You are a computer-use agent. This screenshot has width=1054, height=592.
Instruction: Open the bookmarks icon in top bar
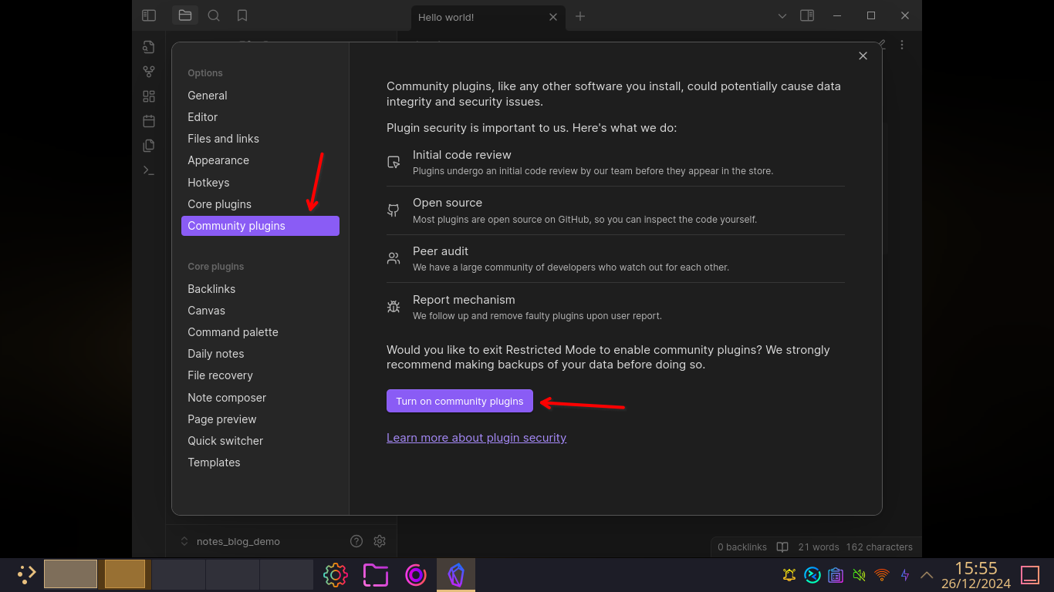pyautogui.click(x=242, y=15)
